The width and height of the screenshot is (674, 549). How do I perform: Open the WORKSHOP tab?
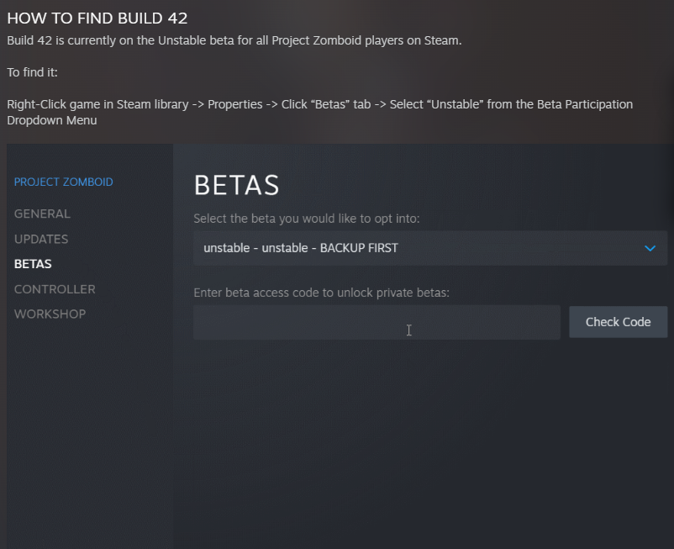point(50,314)
